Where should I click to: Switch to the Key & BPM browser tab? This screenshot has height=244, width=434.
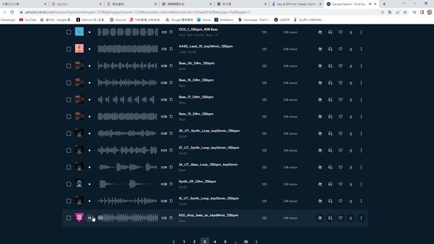[297, 4]
